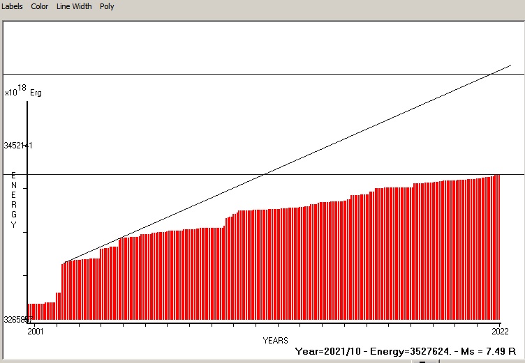Open the Poly menu
Screen dimensions: 525x363
(x=107, y=6)
